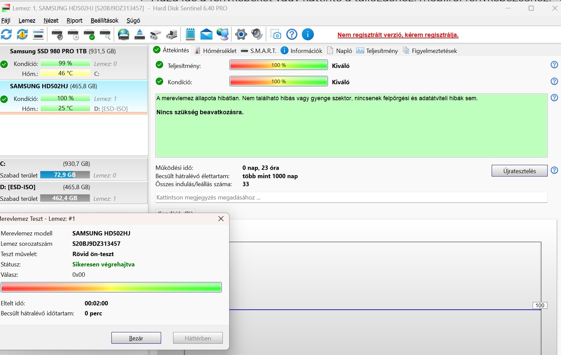Click the blue refresh arrows toolbar icon

(6, 34)
